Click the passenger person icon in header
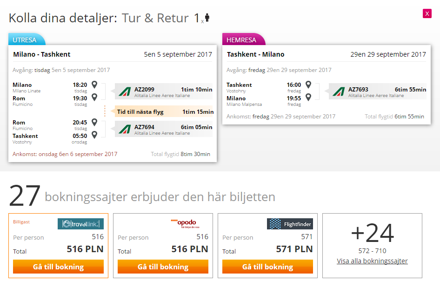 point(207,18)
